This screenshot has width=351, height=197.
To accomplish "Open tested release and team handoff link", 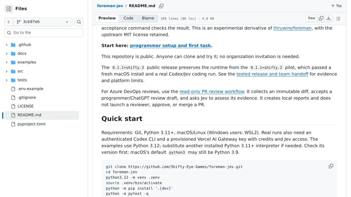I will (x=272, y=74).
